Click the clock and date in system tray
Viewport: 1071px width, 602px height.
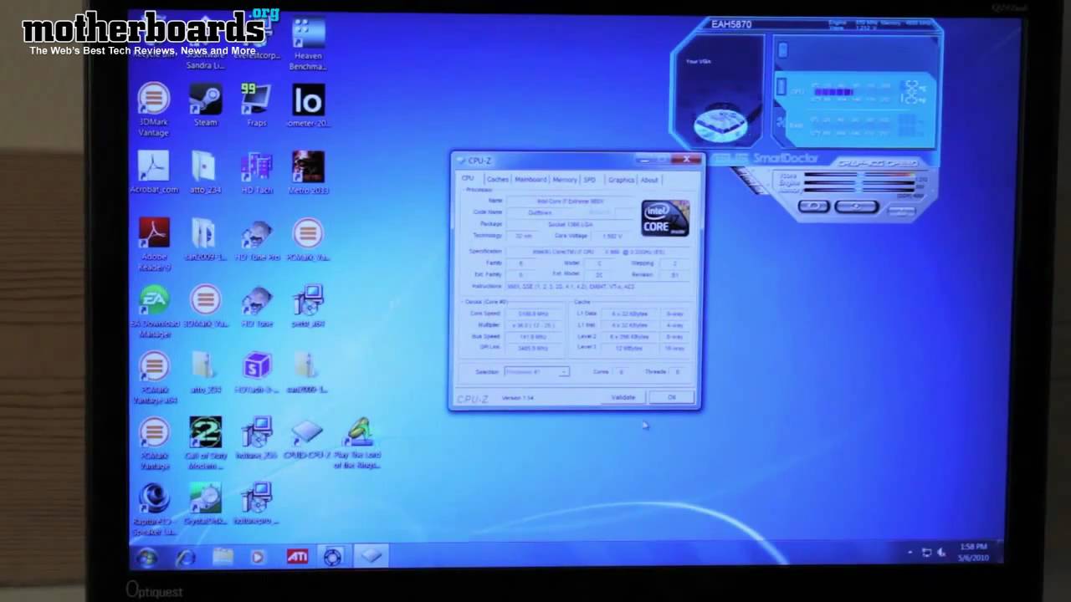[x=972, y=552]
